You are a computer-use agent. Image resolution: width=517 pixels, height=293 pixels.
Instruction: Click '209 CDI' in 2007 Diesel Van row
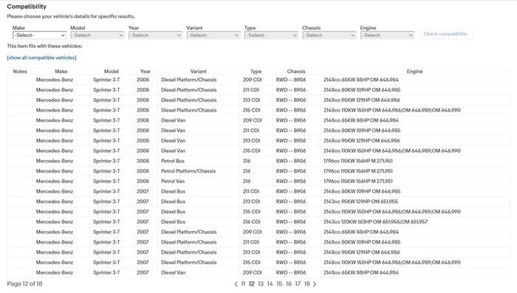[x=253, y=272]
